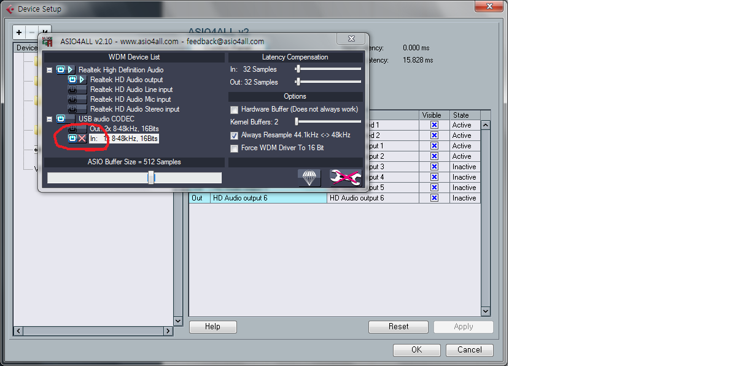Toggle USB audio CODEC device power button

tap(61, 119)
